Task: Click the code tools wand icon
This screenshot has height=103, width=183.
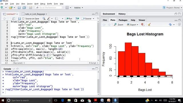Action: [49, 19]
